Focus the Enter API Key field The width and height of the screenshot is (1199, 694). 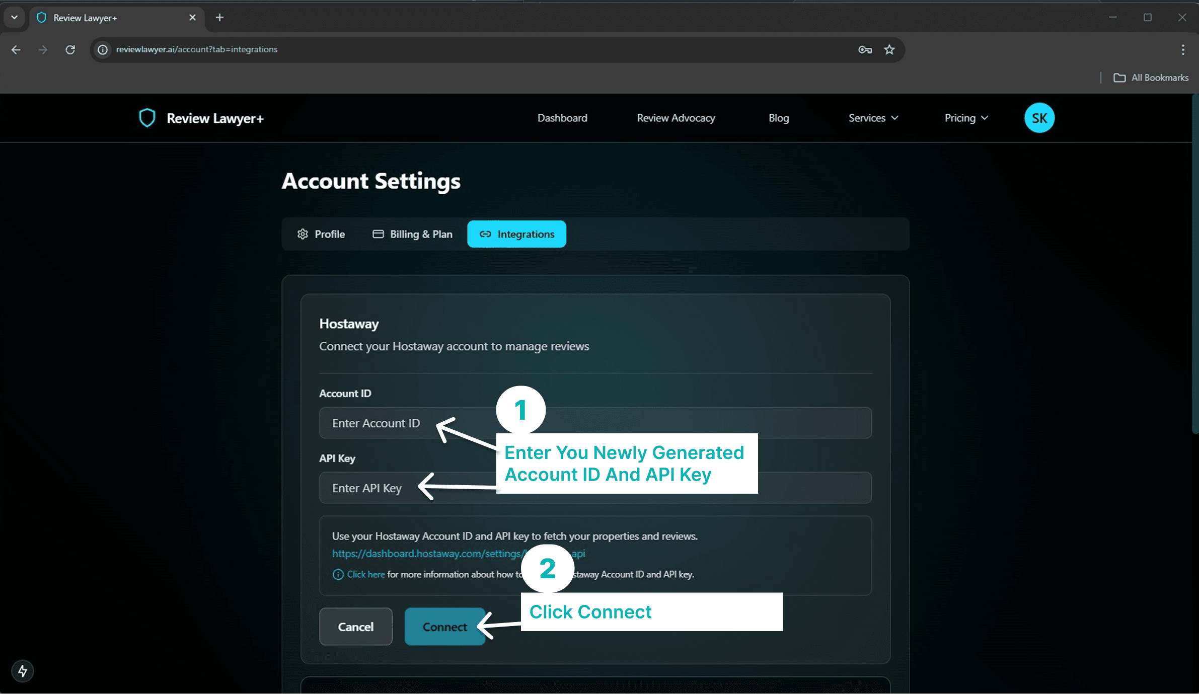(x=595, y=488)
